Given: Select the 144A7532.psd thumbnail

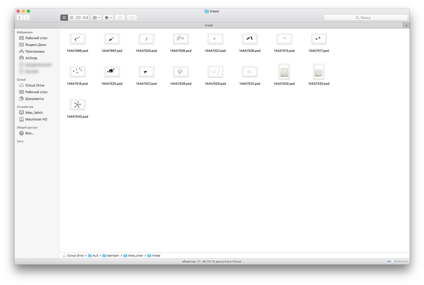Looking at the screenshot, I should pos(284,72).
